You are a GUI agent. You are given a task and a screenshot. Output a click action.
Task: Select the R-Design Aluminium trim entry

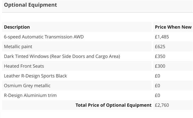(30, 95)
